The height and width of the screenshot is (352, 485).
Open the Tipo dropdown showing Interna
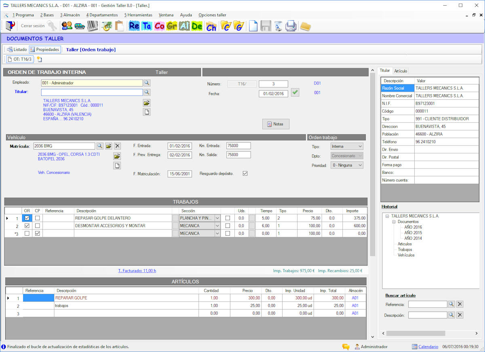pos(347,146)
